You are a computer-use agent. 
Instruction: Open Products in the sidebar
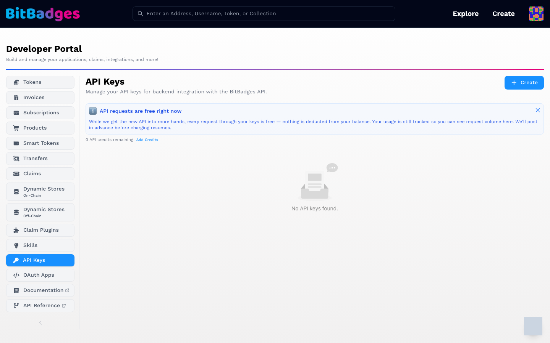point(40,128)
